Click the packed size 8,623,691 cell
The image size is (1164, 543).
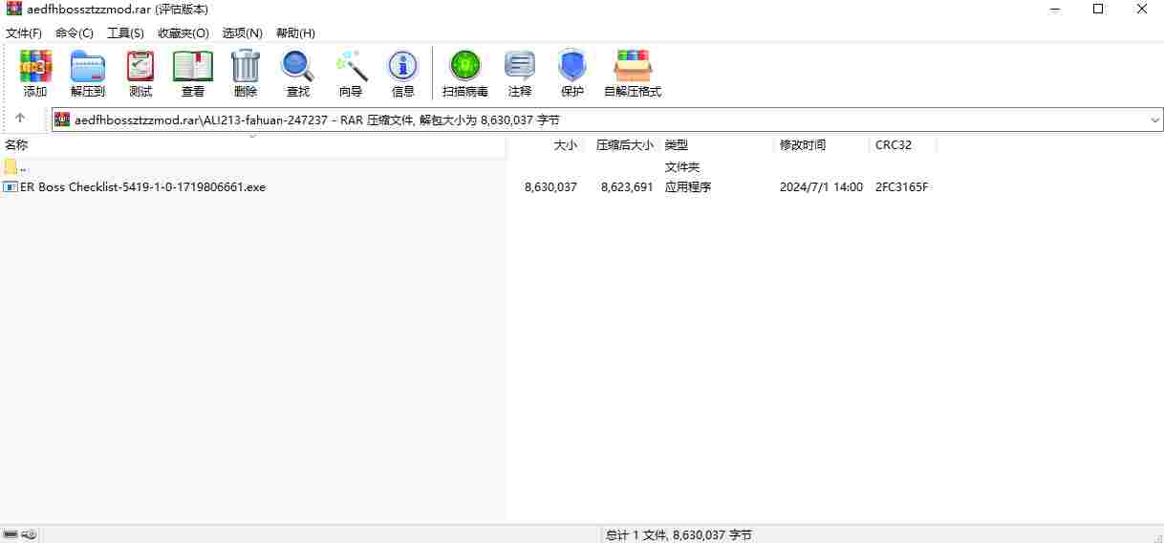627,187
